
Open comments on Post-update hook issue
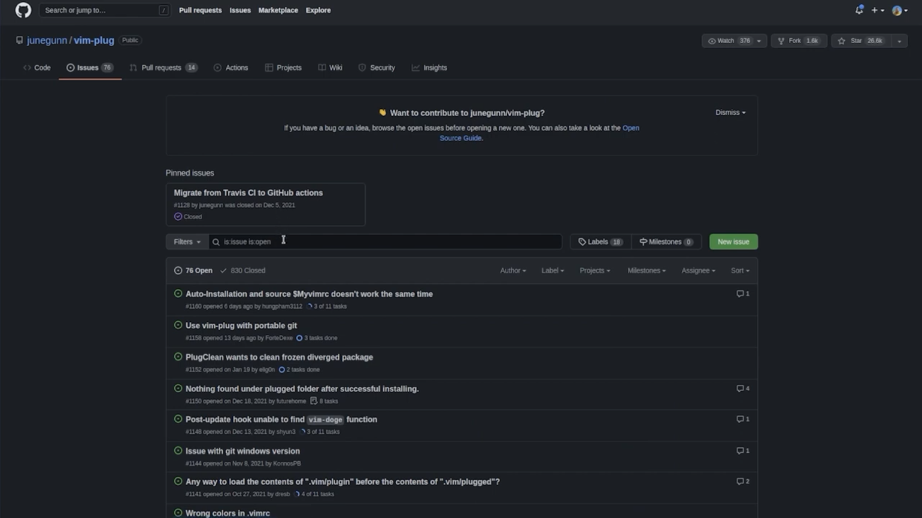point(742,419)
